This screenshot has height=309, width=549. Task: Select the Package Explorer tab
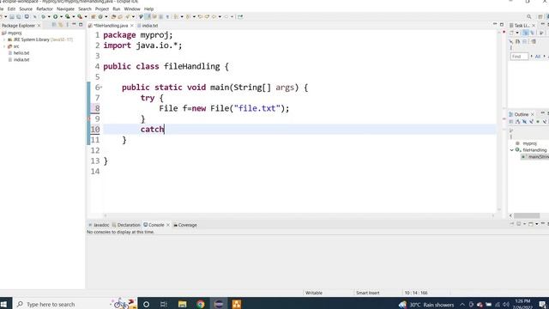pyautogui.click(x=18, y=26)
